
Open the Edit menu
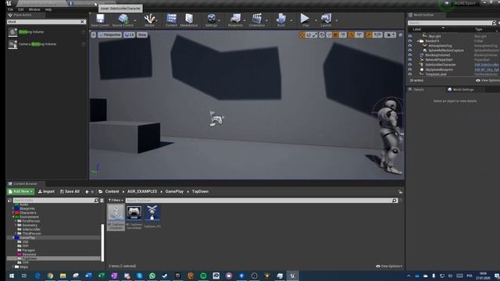[21, 9]
